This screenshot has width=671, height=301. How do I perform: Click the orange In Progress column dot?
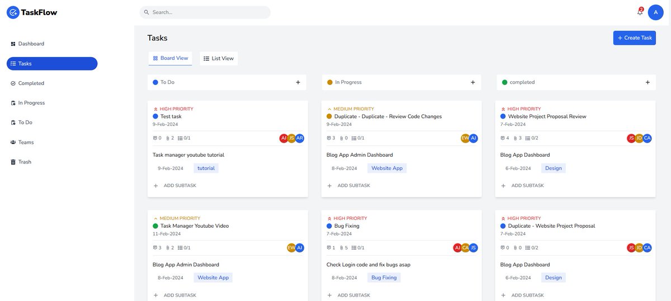330,82
